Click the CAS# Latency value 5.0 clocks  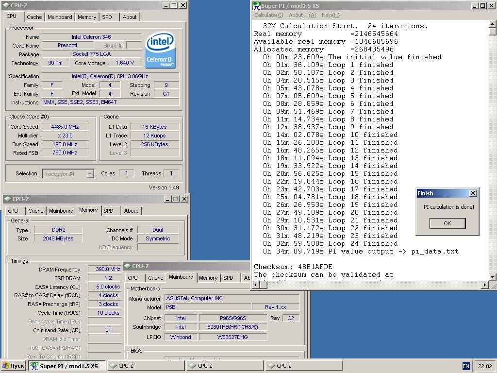pyautogui.click(x=105, y=287)
